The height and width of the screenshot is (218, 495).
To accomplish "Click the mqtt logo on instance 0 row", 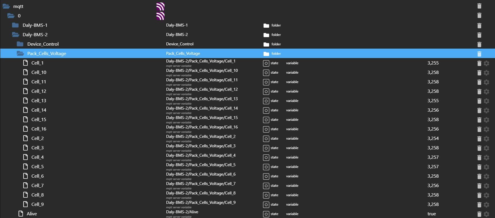I will coord(160,16).
